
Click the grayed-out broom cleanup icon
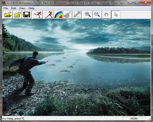coord(67,15)
